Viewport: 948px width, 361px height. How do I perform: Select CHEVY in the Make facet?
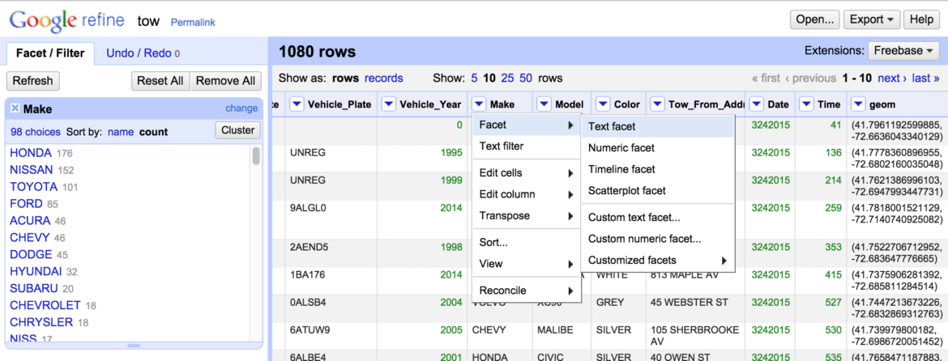coord(30,238)
